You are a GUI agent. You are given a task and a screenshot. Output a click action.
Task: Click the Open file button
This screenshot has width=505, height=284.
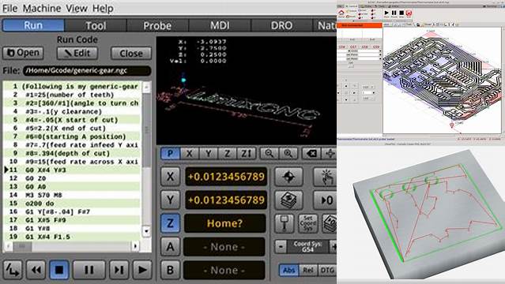23,53
